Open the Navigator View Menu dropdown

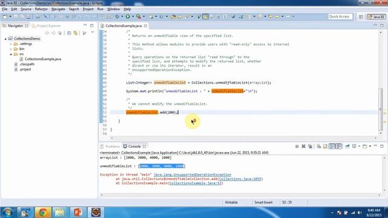93,33
